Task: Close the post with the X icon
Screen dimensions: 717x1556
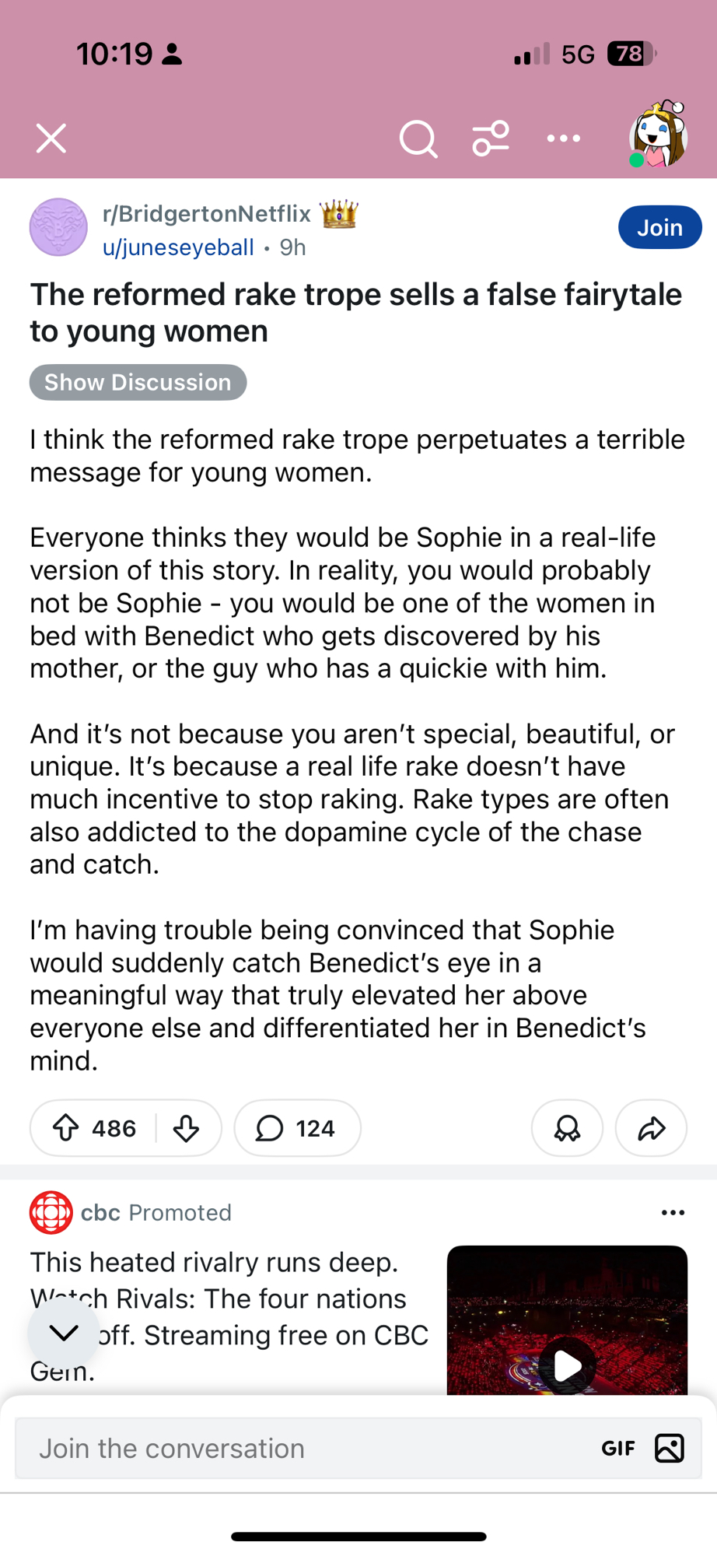Action: click(51, 139)
